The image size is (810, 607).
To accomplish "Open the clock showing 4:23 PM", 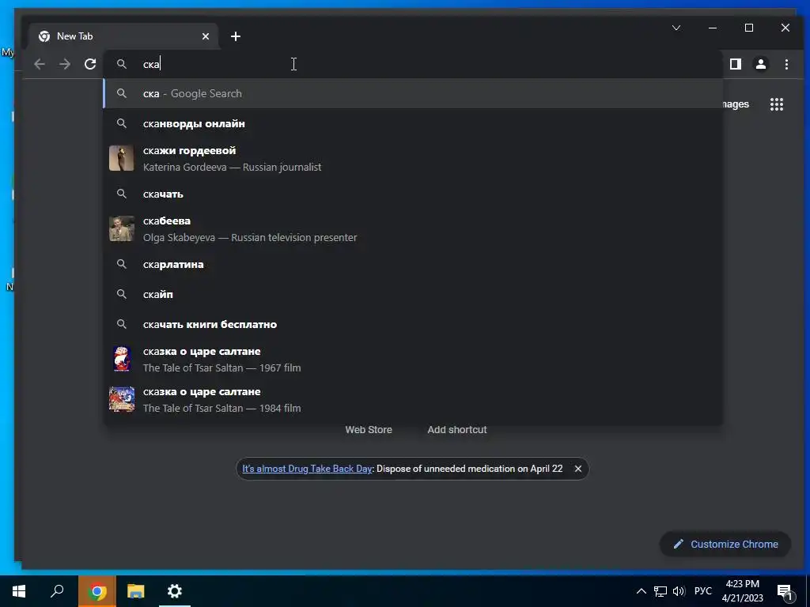I will 742,591.
